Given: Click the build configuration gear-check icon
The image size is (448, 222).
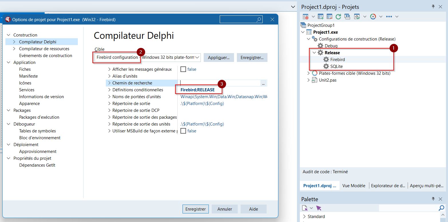Looking at the screenshot, I should pyautogui.click(x=357, y=17).
